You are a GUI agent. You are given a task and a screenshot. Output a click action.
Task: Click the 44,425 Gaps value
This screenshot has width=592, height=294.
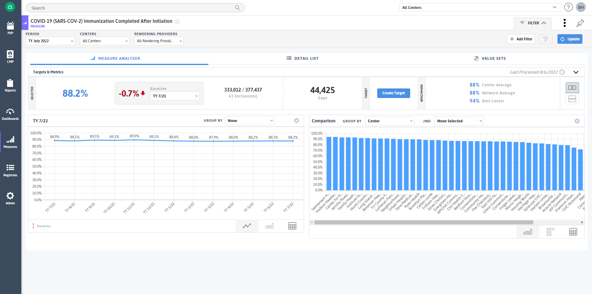(323, 90)
